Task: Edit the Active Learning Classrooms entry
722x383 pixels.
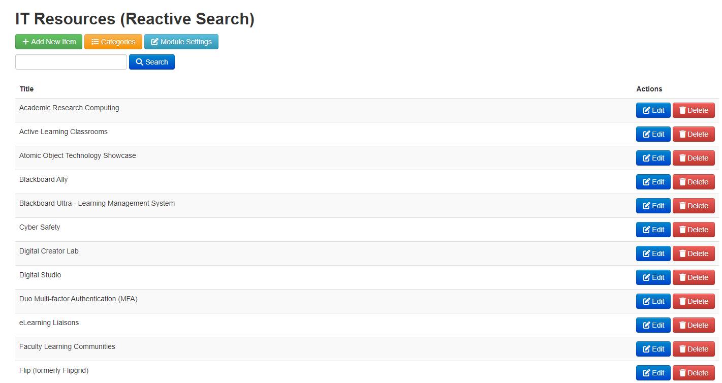Action: tap(653, 134)
